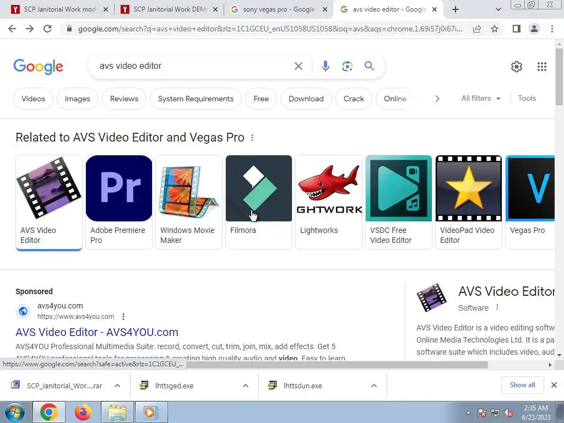Show hidden system tray icons
Viewport: 564px width, 423px height.
coord(468,413)
